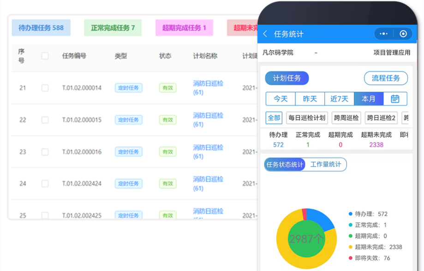Check the checkbox for task T.01.02.000015
Image resolution: width=424 pixels, height=271 pixels.
click(x=44, y=120)
